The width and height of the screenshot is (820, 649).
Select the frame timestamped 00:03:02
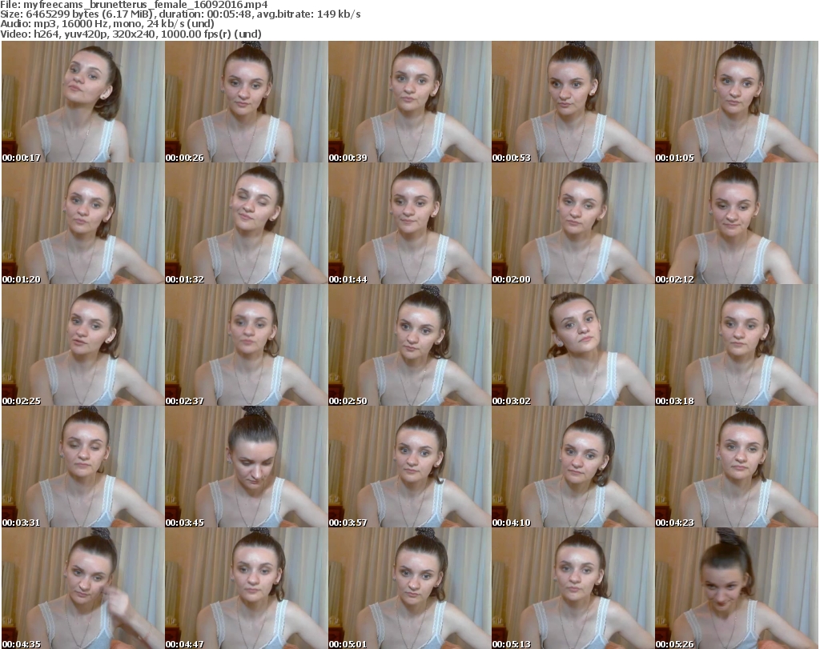click(573, 345)
